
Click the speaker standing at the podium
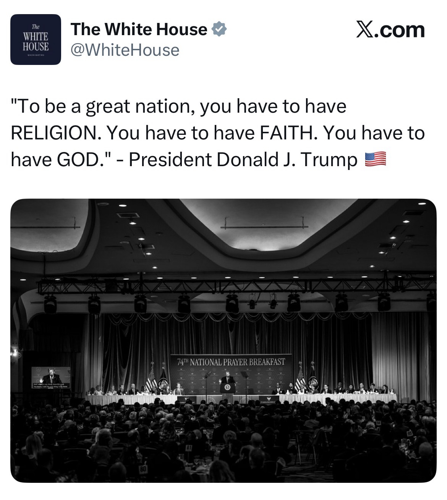pyautogui.click(x=228, y=379)
